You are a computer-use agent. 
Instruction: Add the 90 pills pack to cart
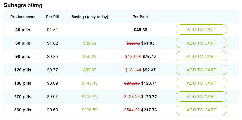click(x=202, y=56)
